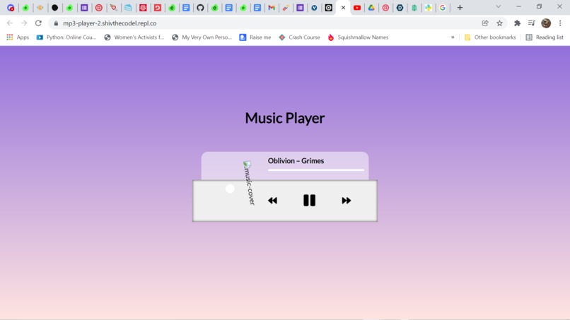Switch to the Google Drive tab
Viewport: 570px width, 320px height.
point(371,8)
